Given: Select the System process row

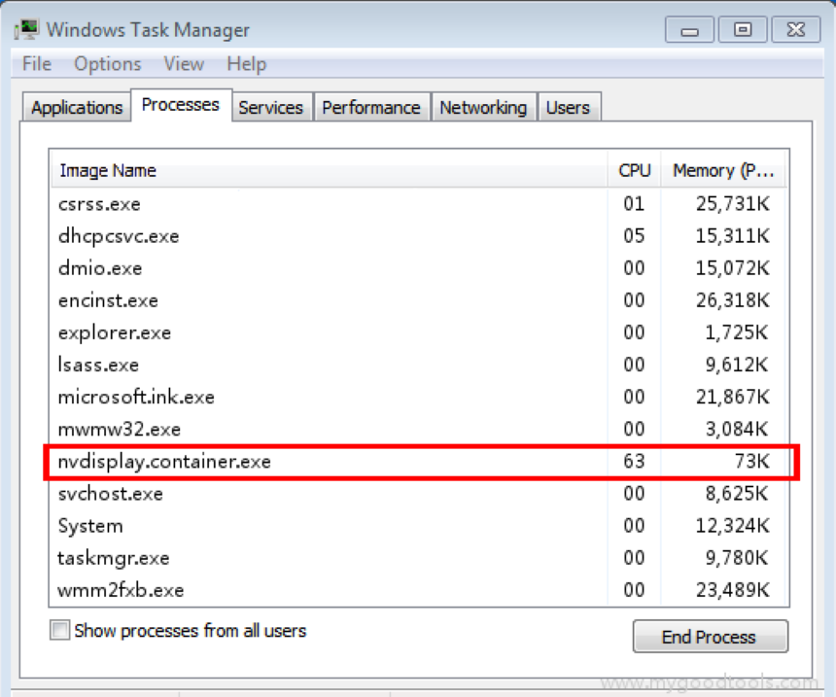Looking at the screenshot, I should pos(419,525).
